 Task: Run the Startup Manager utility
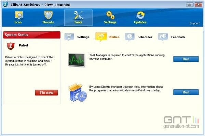[x=186, y=92]
